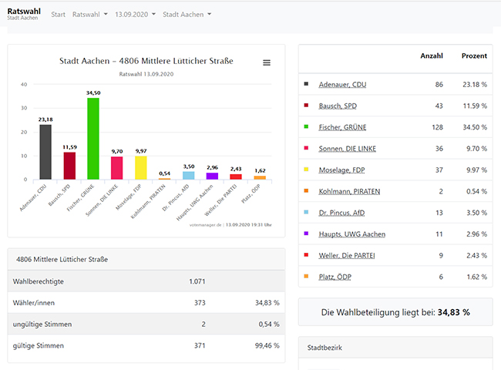The image size is (501, 370).
Task: Click the green Fischer, GRÜNE bar
Action: point(92,139)
